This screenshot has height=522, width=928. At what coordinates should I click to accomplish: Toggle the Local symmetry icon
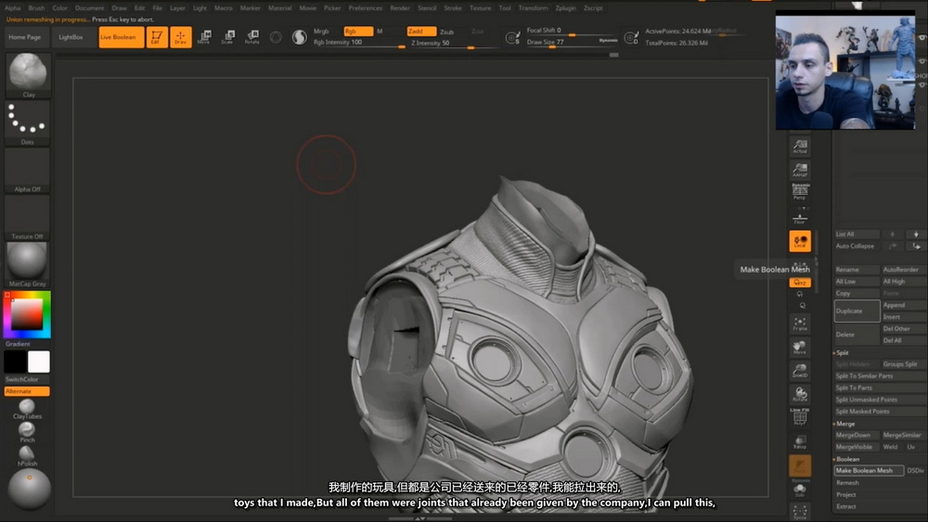pyautogui.click(x=800, y=241)
